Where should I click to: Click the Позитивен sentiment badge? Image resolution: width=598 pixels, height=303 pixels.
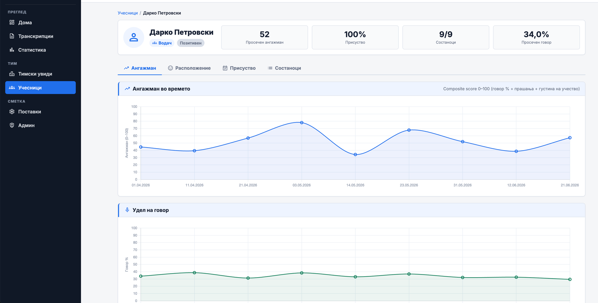pos(191,43)
